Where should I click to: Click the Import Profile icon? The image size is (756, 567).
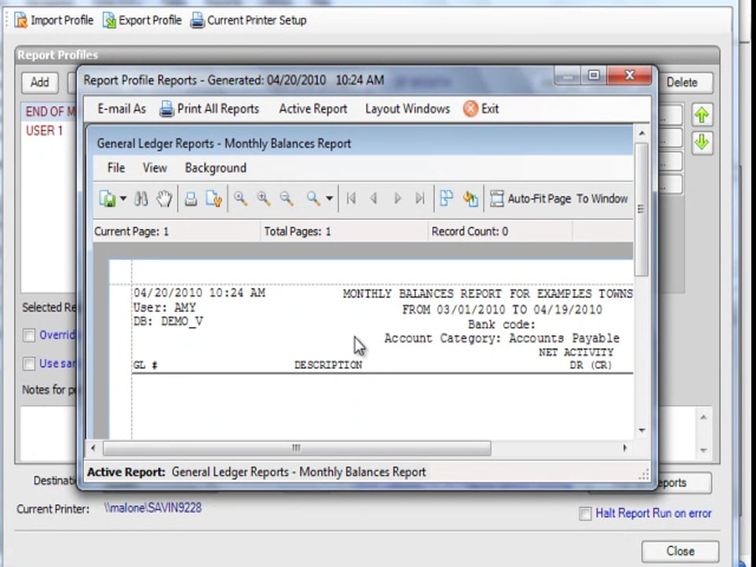coord(20,20)
